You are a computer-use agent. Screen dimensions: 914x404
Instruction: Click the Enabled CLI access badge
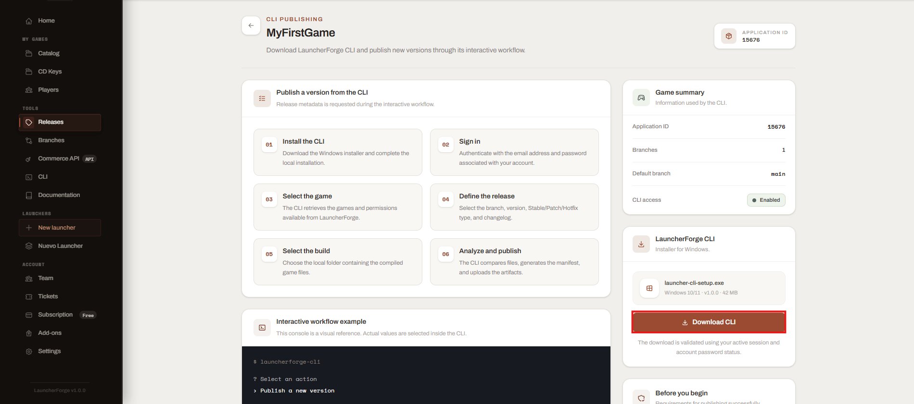[x=766, y=200]
